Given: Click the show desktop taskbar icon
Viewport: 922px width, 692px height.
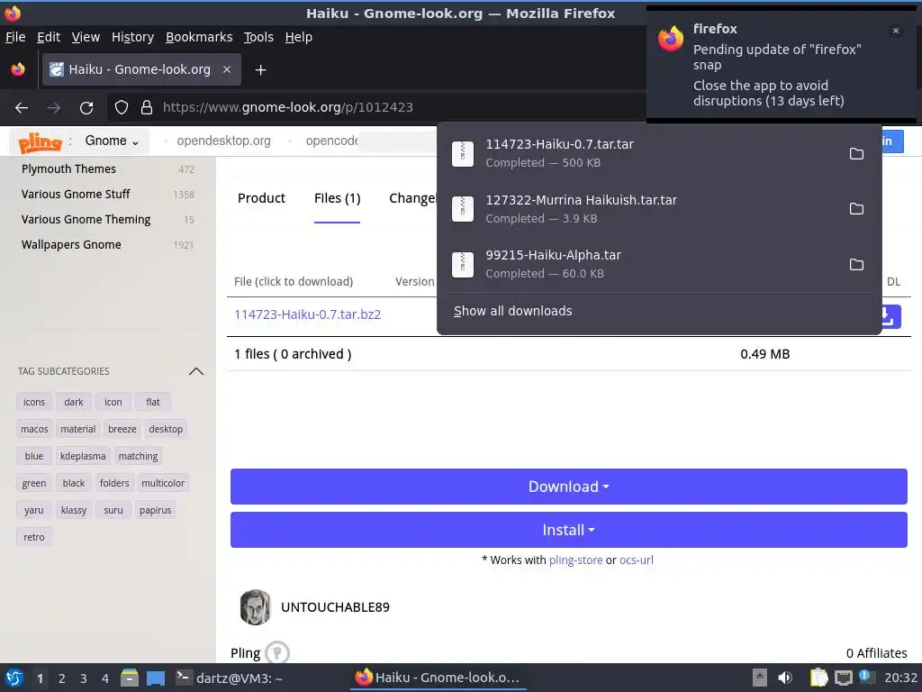Looking at the screenshot, I should pos(156,678).
